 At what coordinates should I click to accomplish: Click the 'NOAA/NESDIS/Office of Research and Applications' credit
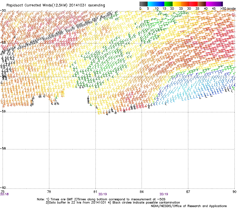[x=189, y=206]
